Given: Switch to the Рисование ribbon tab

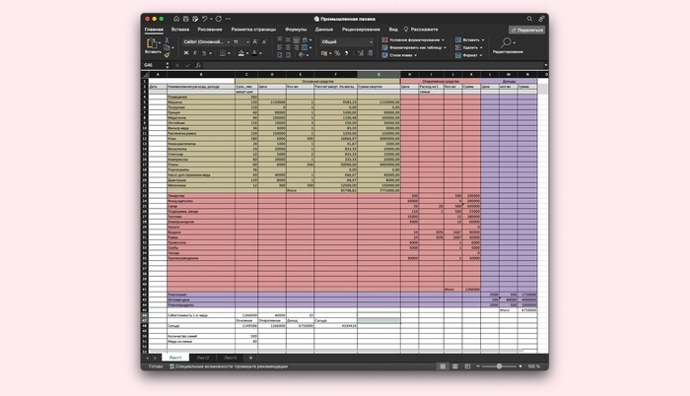Looking at the screenshot, I should pos(210,30).
